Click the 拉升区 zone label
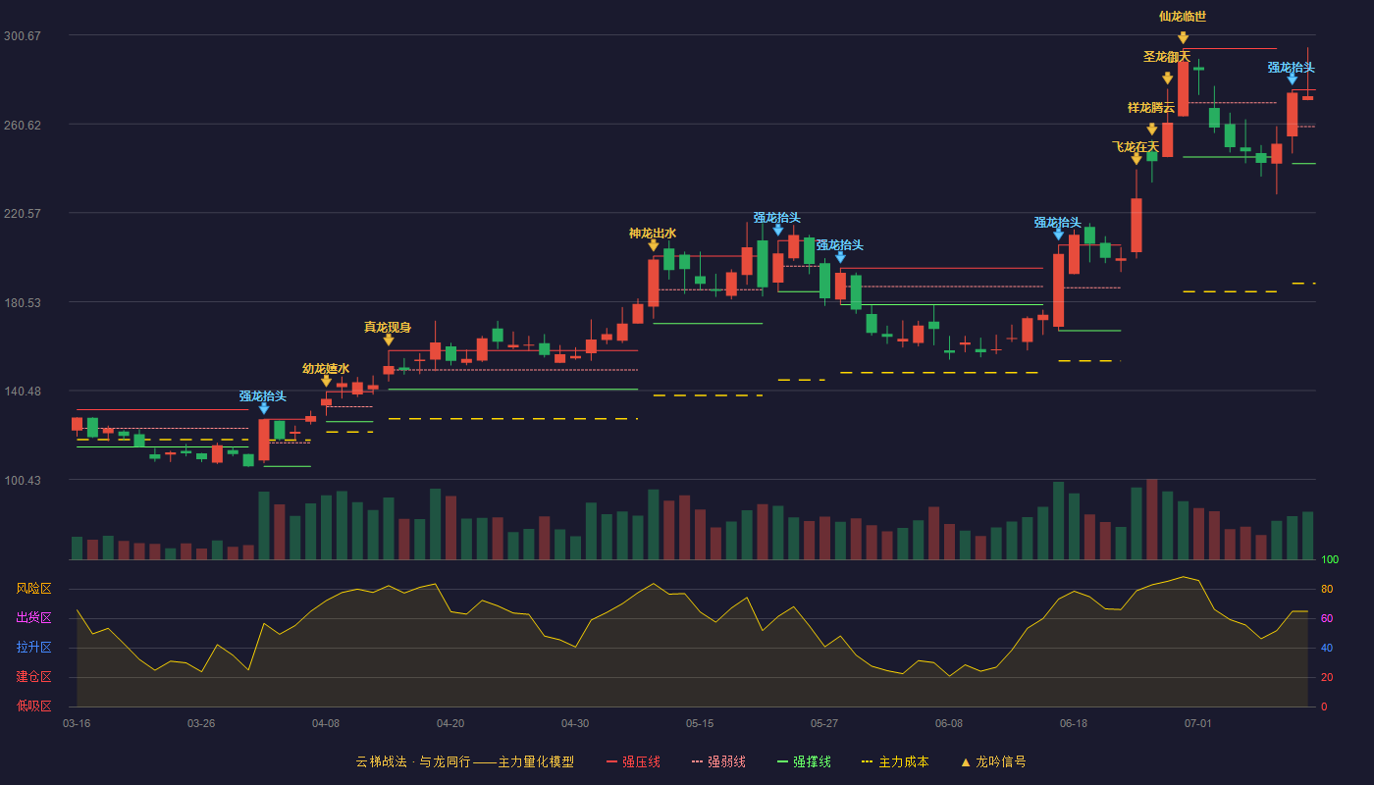 pyautogui.click(x=33, y=648)
